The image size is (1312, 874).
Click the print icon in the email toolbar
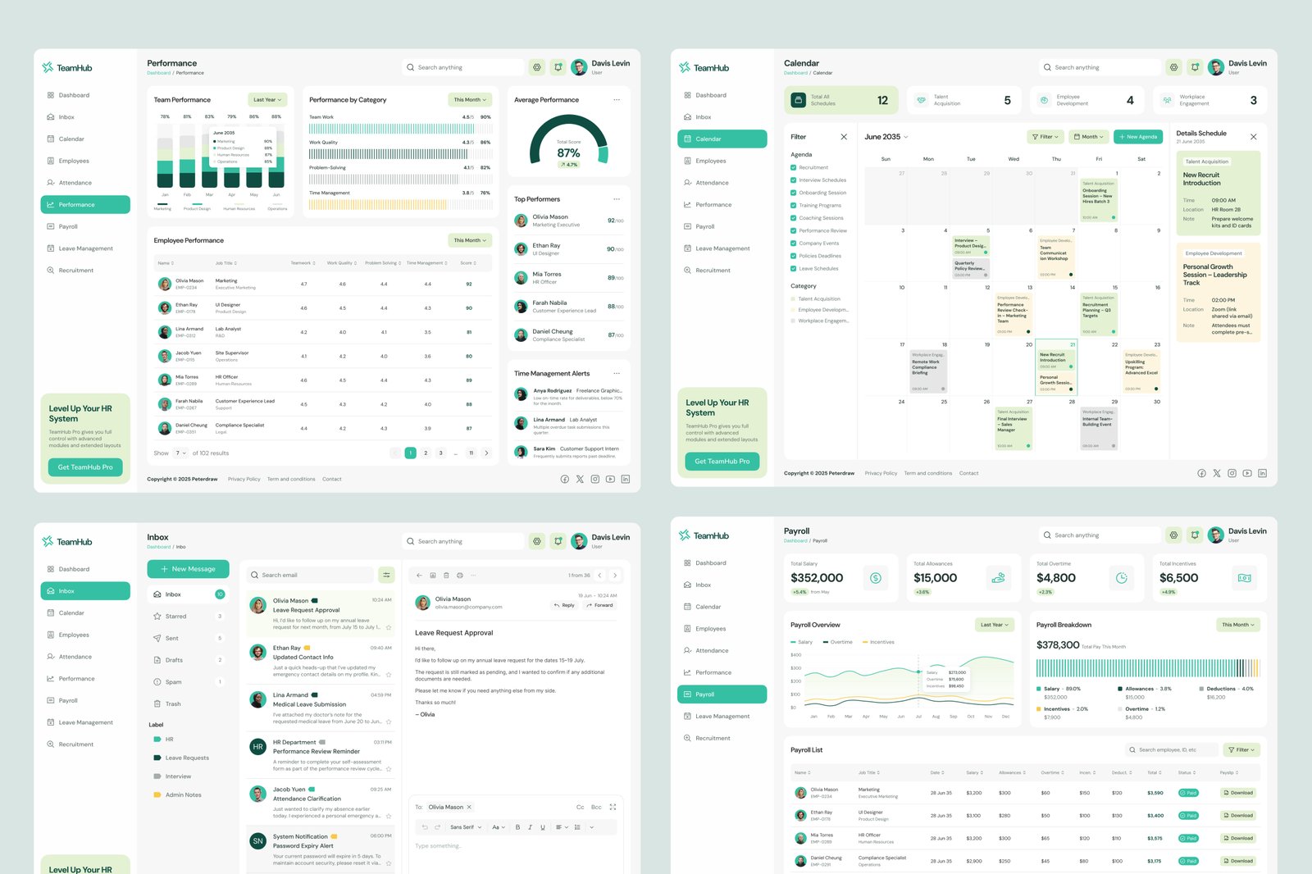coord(460,575)
